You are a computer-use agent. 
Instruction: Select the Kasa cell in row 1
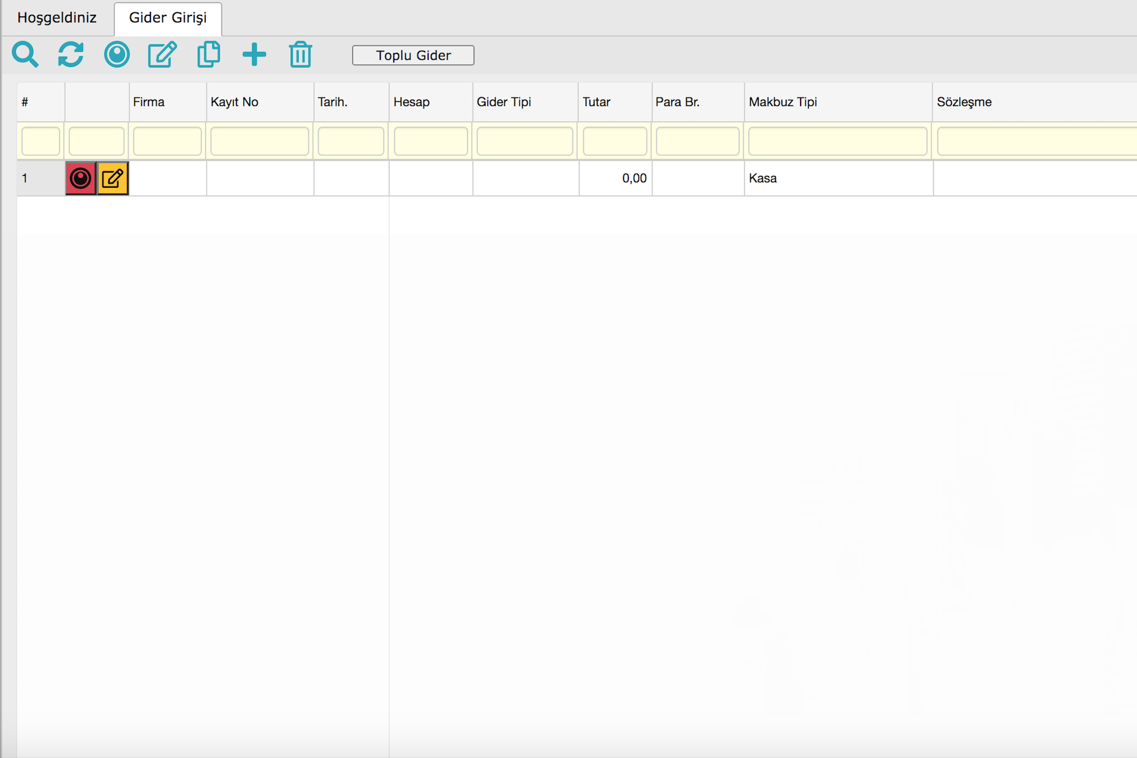(x=763, y=178)
